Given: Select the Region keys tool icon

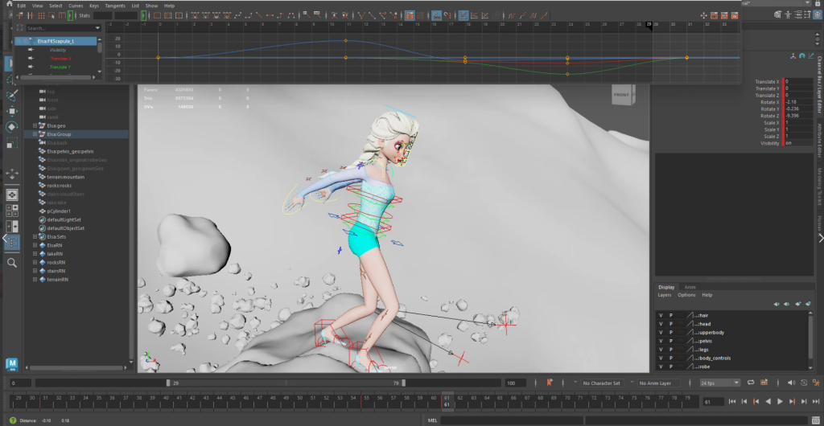Looking at the screenshot, I should pos(51,16).
